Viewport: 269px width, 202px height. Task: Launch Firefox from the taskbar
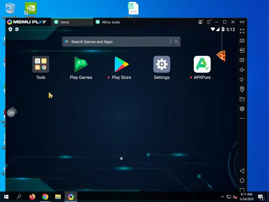(32, 197)
